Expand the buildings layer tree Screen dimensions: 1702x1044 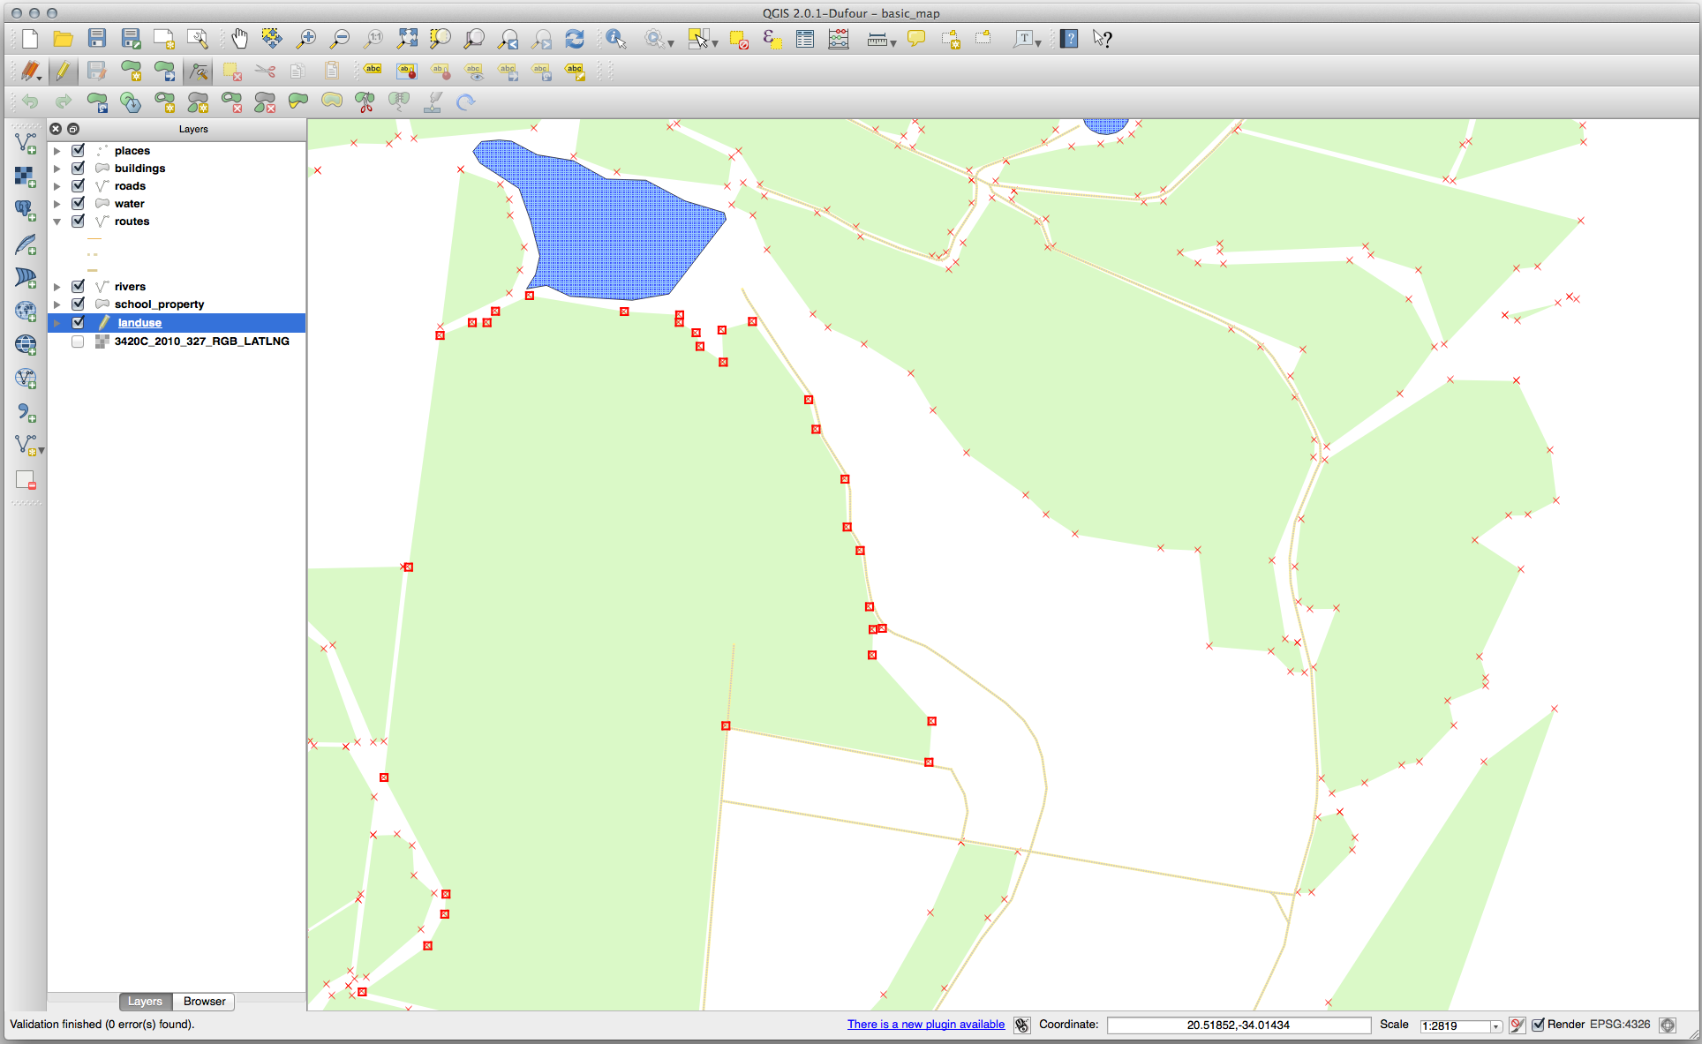[57, 169]
